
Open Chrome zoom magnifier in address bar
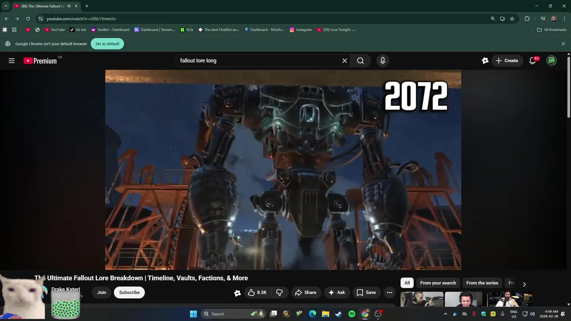493,19
